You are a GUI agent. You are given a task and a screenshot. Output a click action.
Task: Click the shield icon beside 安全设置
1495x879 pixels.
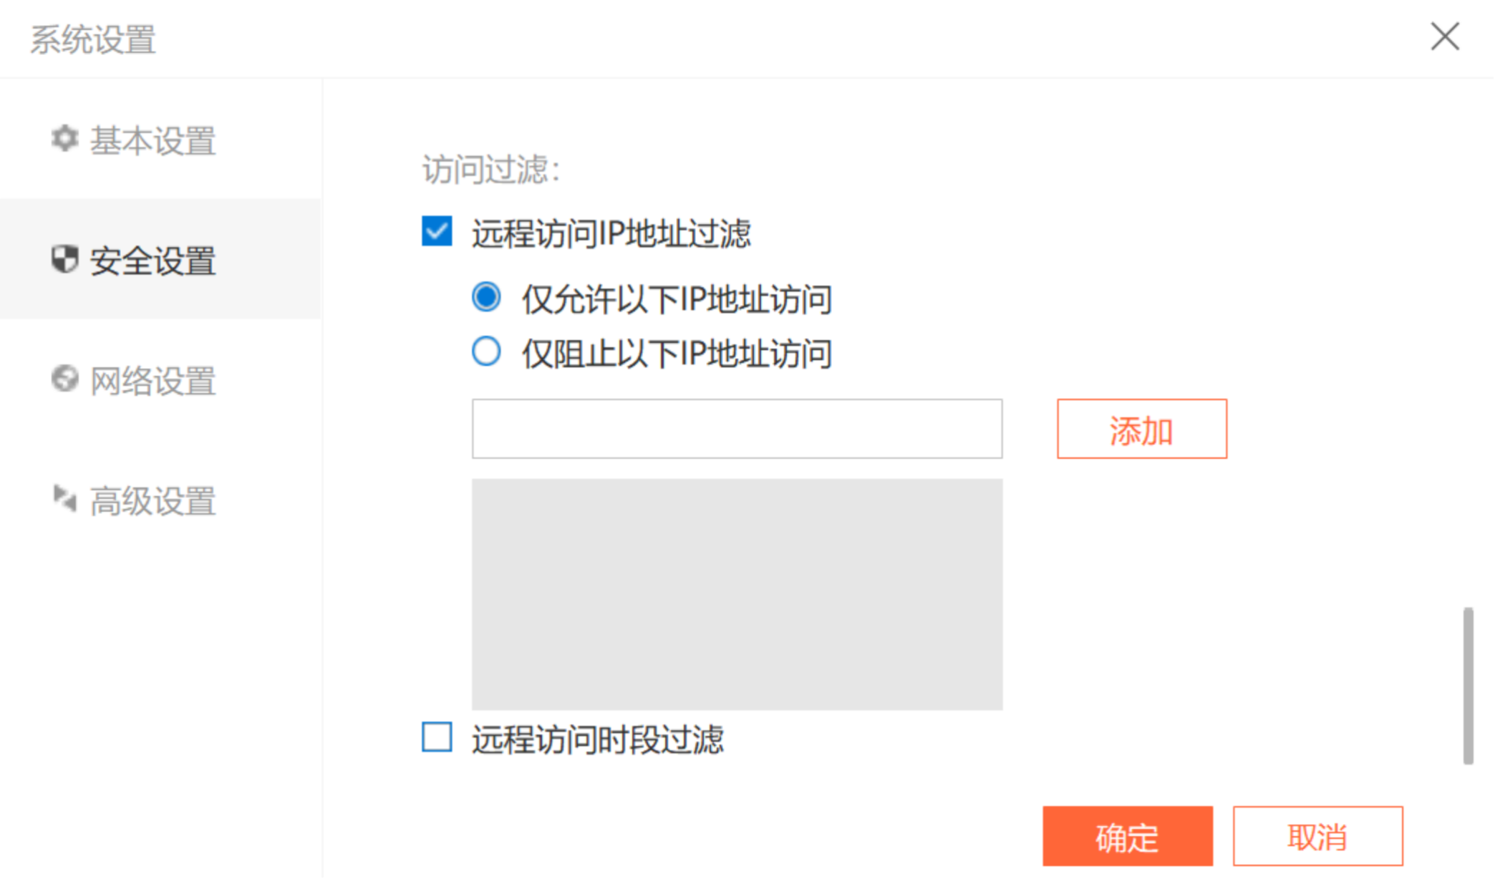(64, 259)
